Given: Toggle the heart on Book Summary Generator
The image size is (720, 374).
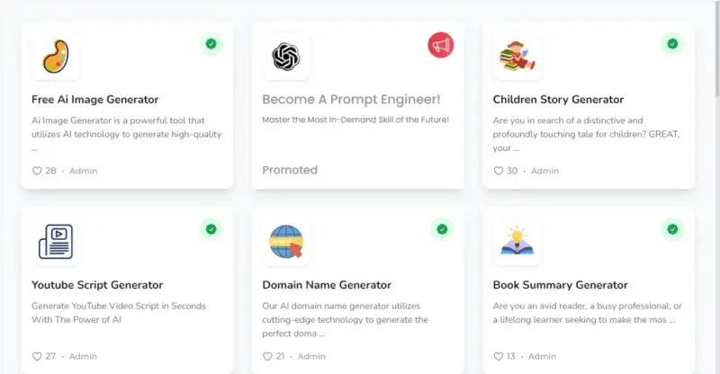Looking at the screenshot, I should pyautogui.click(x=499, y=356).
